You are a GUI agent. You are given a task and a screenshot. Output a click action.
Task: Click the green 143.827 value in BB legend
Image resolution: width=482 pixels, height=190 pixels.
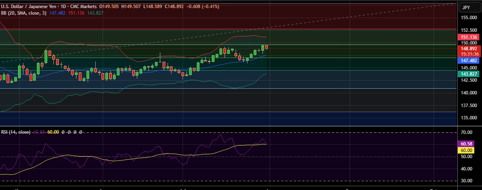point(95,13)
